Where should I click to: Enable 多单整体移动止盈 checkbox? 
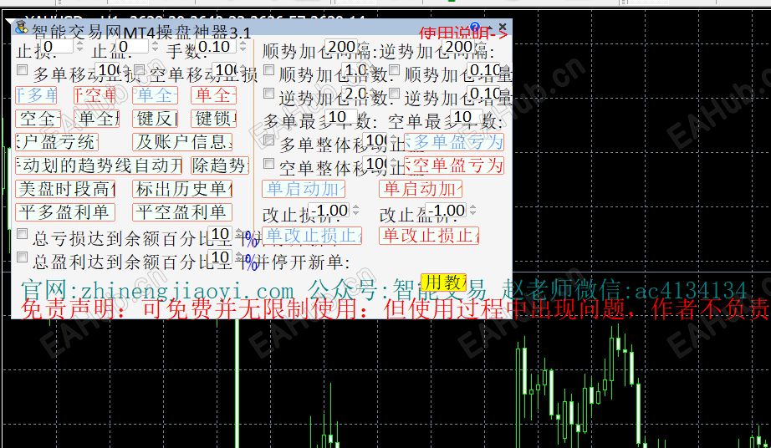click(x=269, y=140)
